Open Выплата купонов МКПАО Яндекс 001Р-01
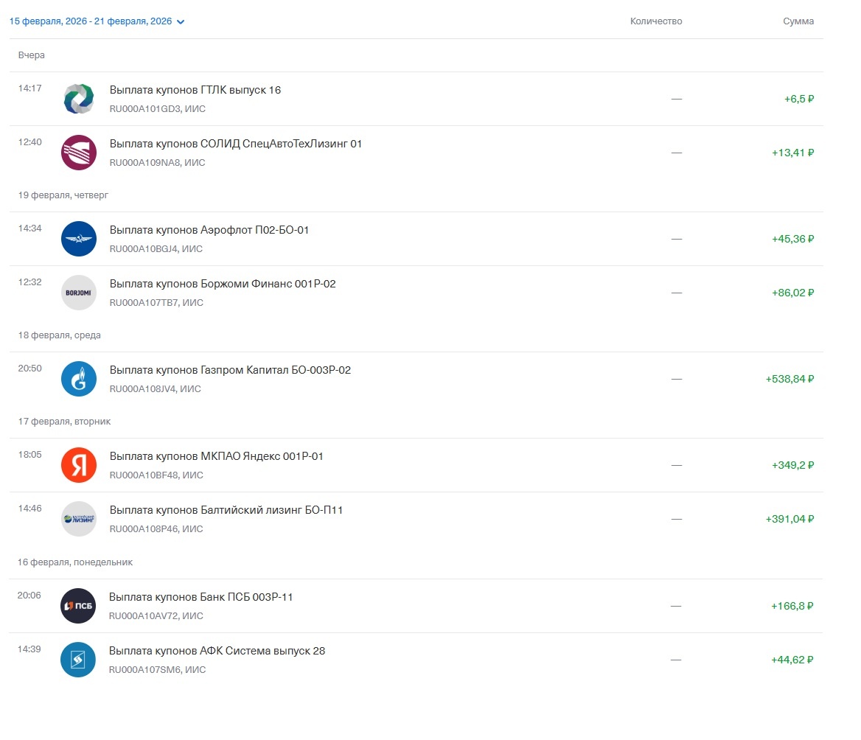Screen dimensions: 861x740 [x=216, y=456]
